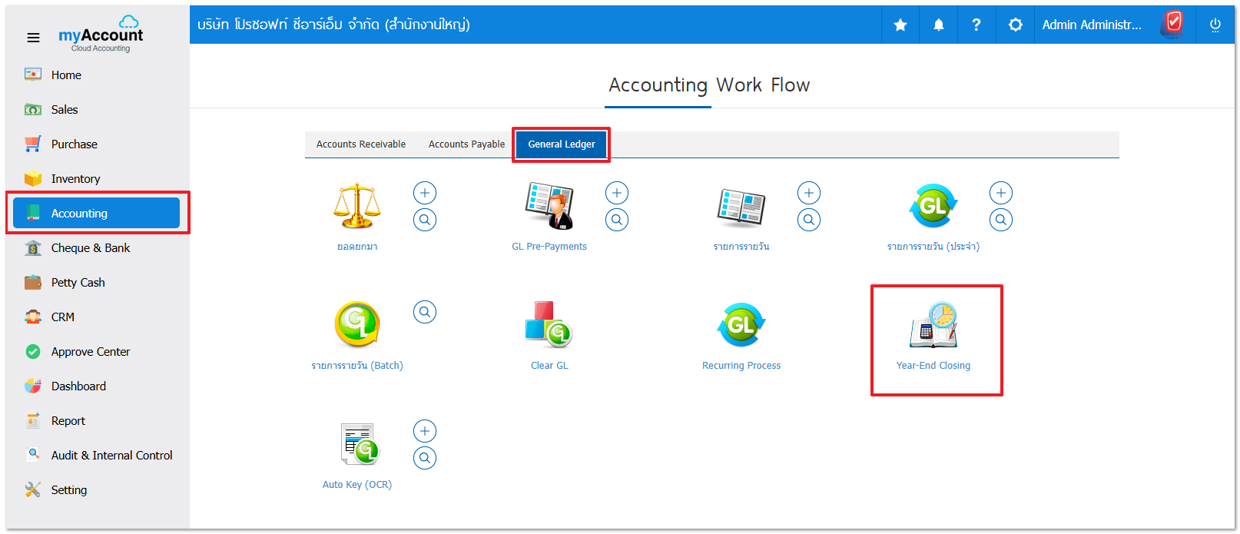
Task: Click the plus icon beside GL Pre-Payments
Action: [x=616, y=193]
